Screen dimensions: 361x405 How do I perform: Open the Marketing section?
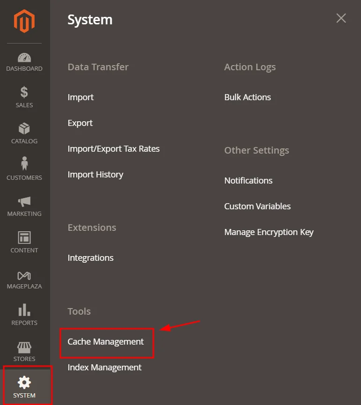click(24, 206)
